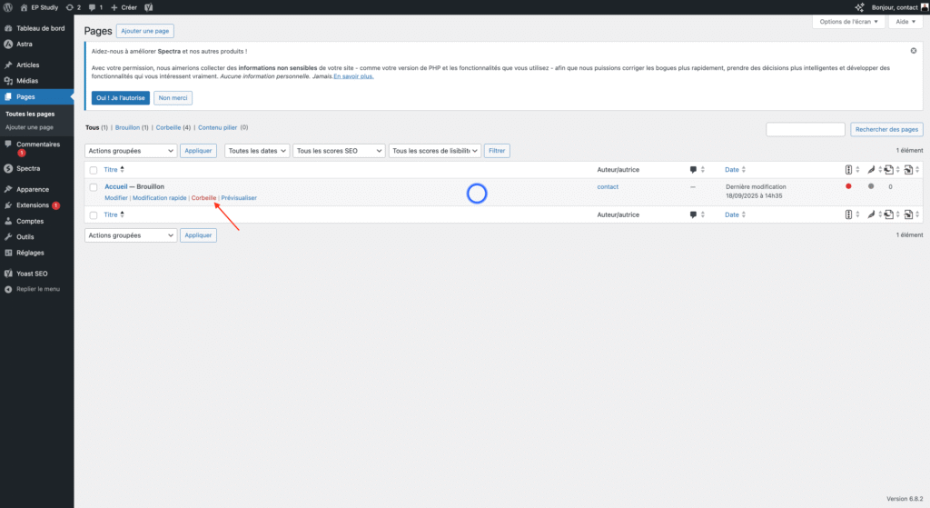Click incoming links icon in bottom header row
The image size is (930, 508).
click(908, 214)
